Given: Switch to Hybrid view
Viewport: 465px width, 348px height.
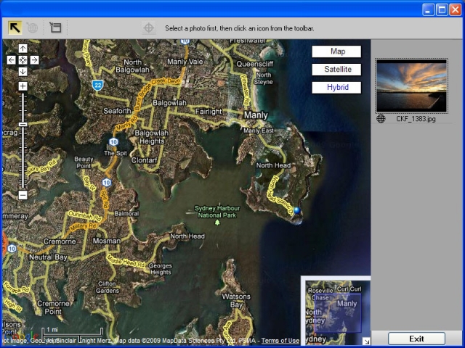Looking at the screenshot, I should tap(336, 88).
